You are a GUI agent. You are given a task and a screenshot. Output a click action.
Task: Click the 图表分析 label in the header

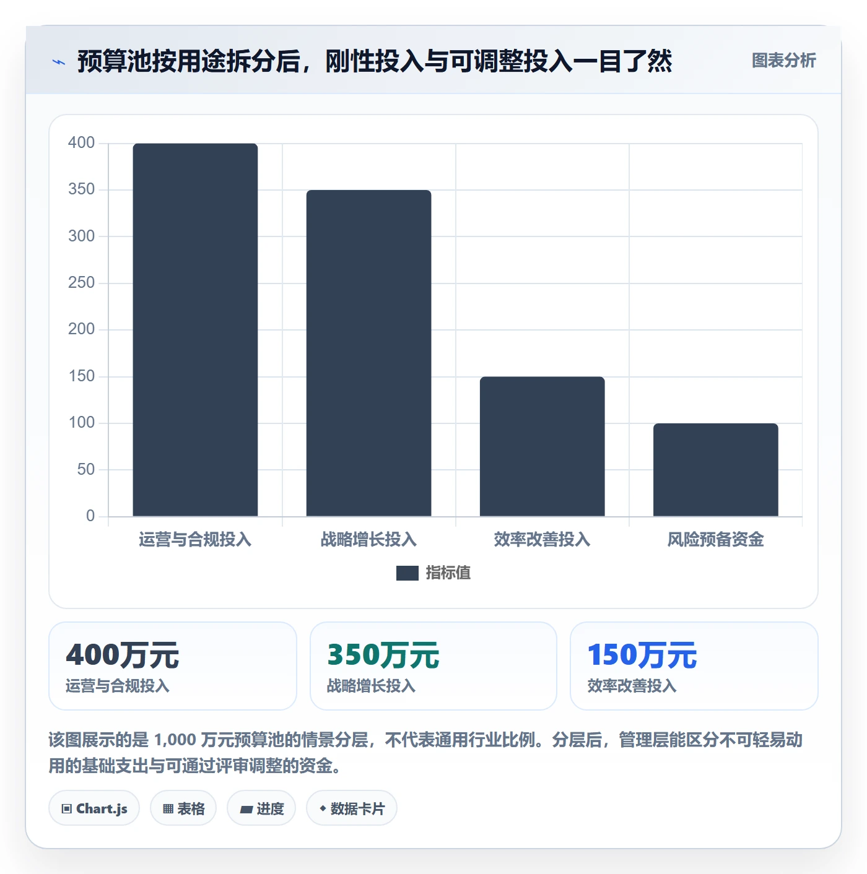click(x=783, y=61)
